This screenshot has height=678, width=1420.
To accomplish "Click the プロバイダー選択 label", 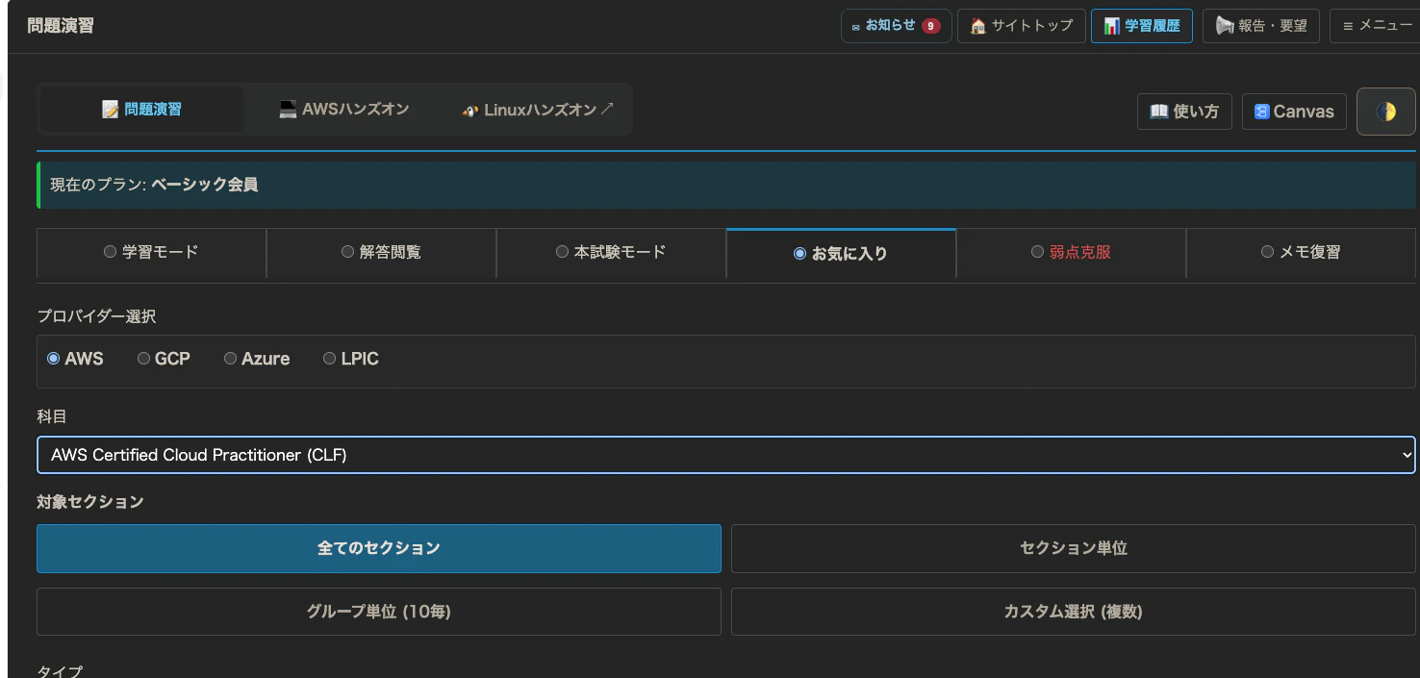I will point(96,316).
